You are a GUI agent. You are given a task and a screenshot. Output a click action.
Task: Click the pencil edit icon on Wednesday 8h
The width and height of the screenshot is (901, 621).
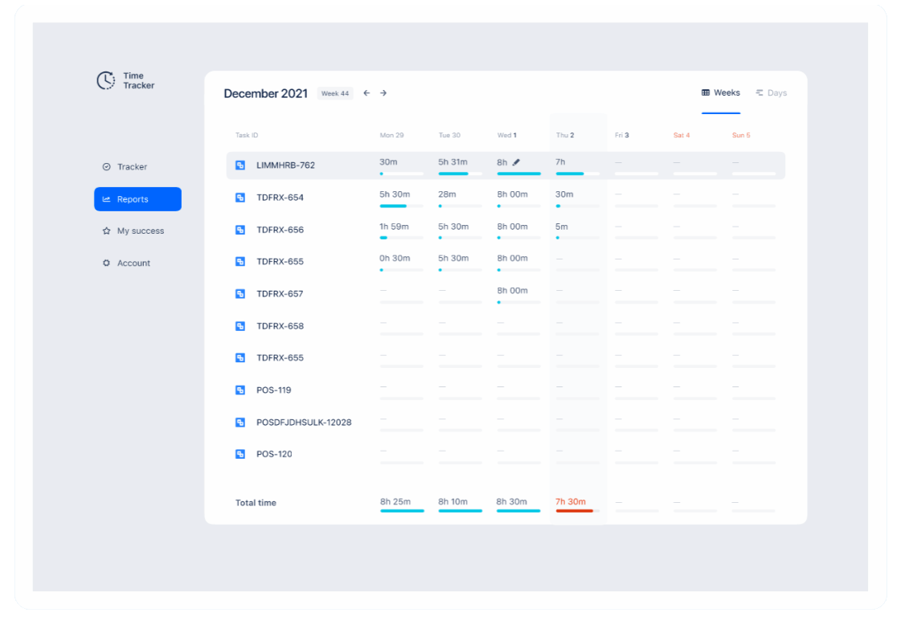click(x=516, y=162)
